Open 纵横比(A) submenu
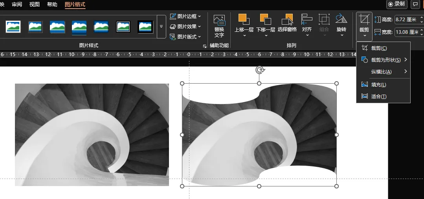Screen dimensions: 424x199 coord(384,72)
